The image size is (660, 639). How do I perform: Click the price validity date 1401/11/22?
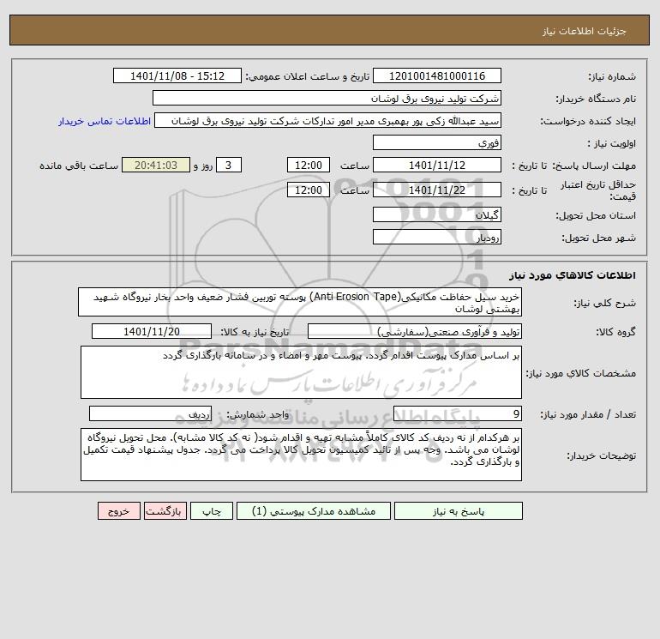(x=437, y=190)
